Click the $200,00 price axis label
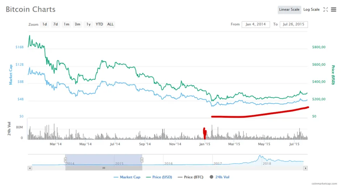Screen dimensions: 348x189 tap(319, 99)
